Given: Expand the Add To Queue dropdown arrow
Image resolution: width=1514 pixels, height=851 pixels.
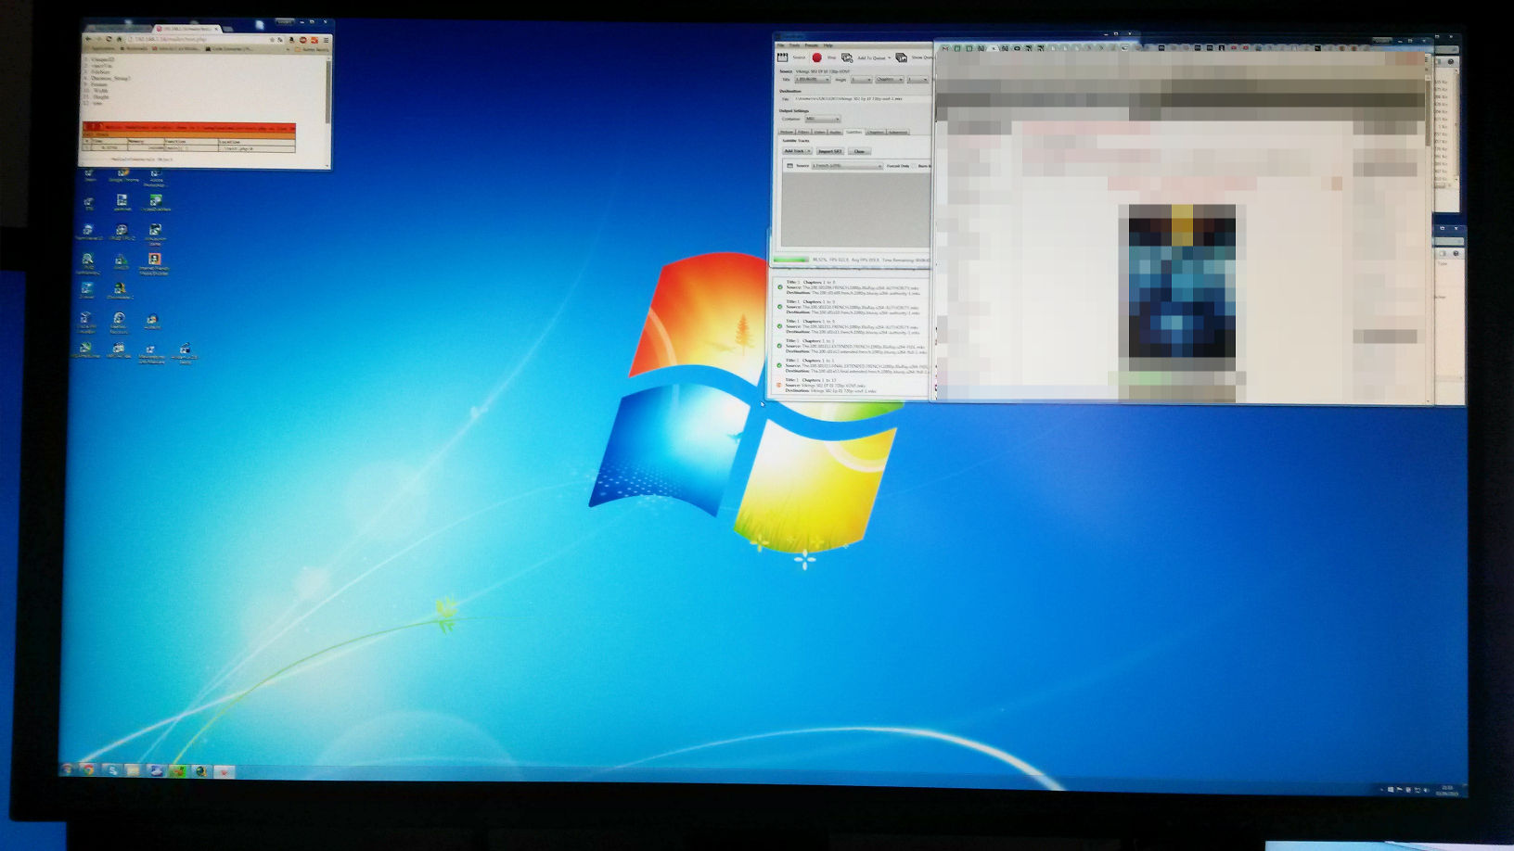Looking at the screenshot, I should pyautogui.click(x=889, y=57).
